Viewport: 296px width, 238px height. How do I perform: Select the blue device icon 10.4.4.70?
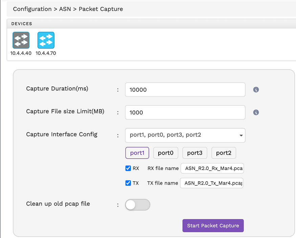pyautogui.click(x=46, y=40)
